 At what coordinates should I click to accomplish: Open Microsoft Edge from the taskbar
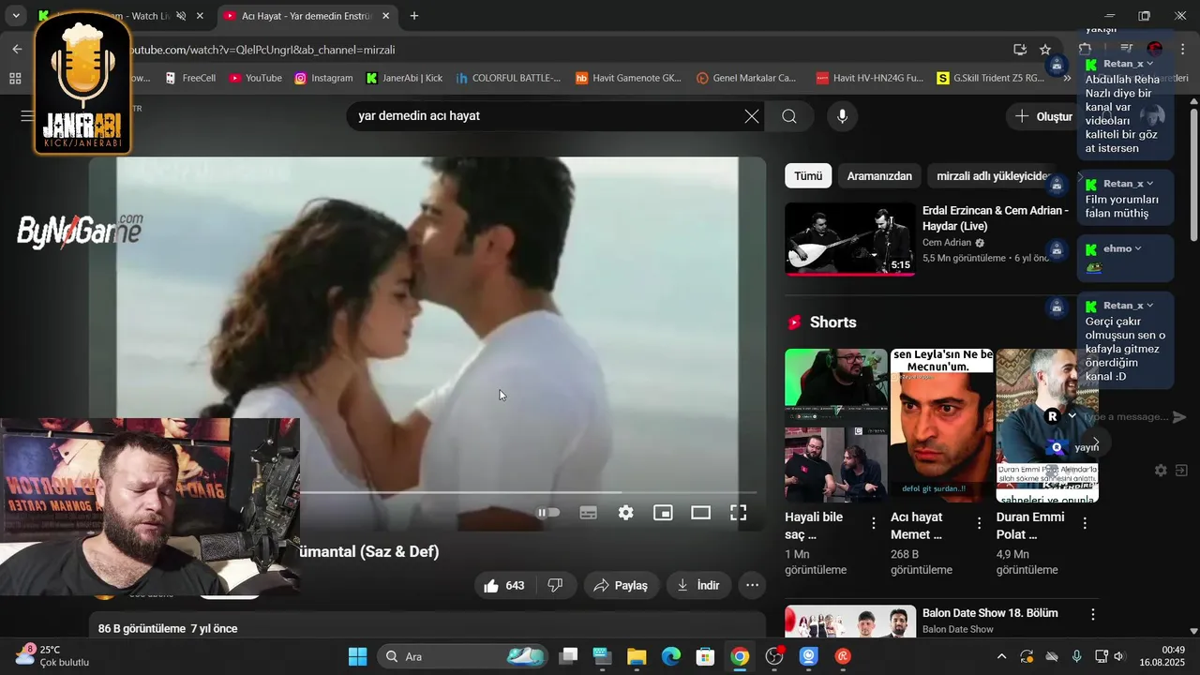tap(671, 656)
